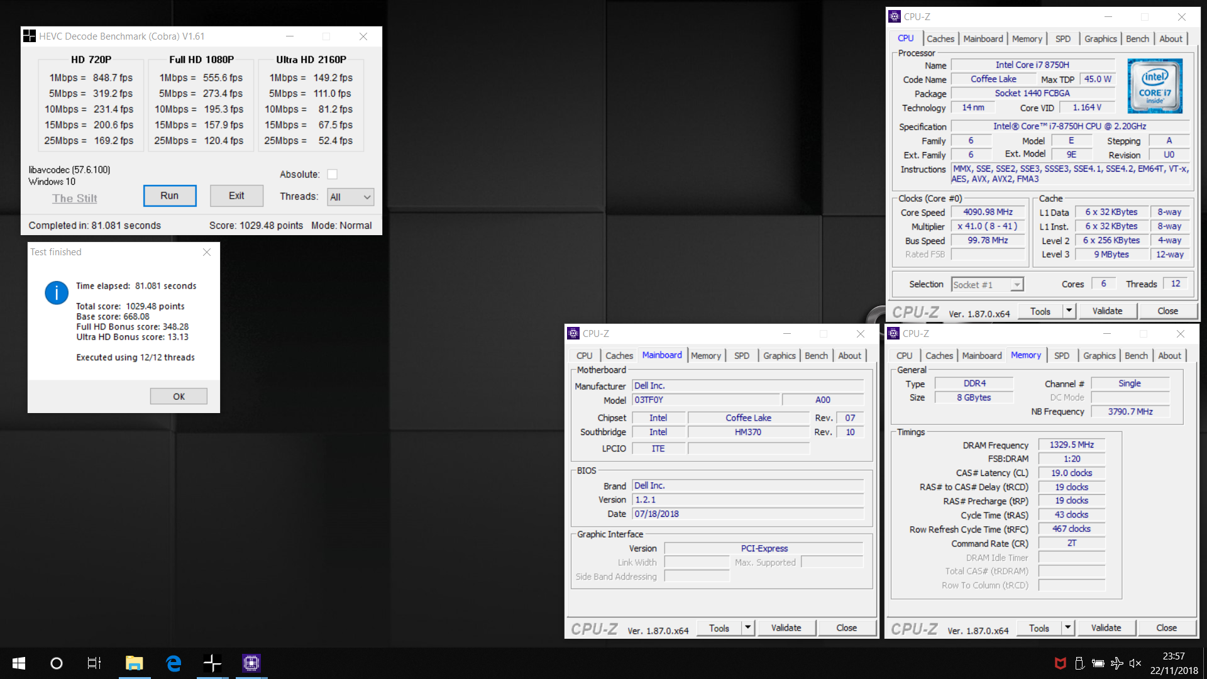
Task: Toggle the Absolute checkbox
Action: tap(333, 174)
